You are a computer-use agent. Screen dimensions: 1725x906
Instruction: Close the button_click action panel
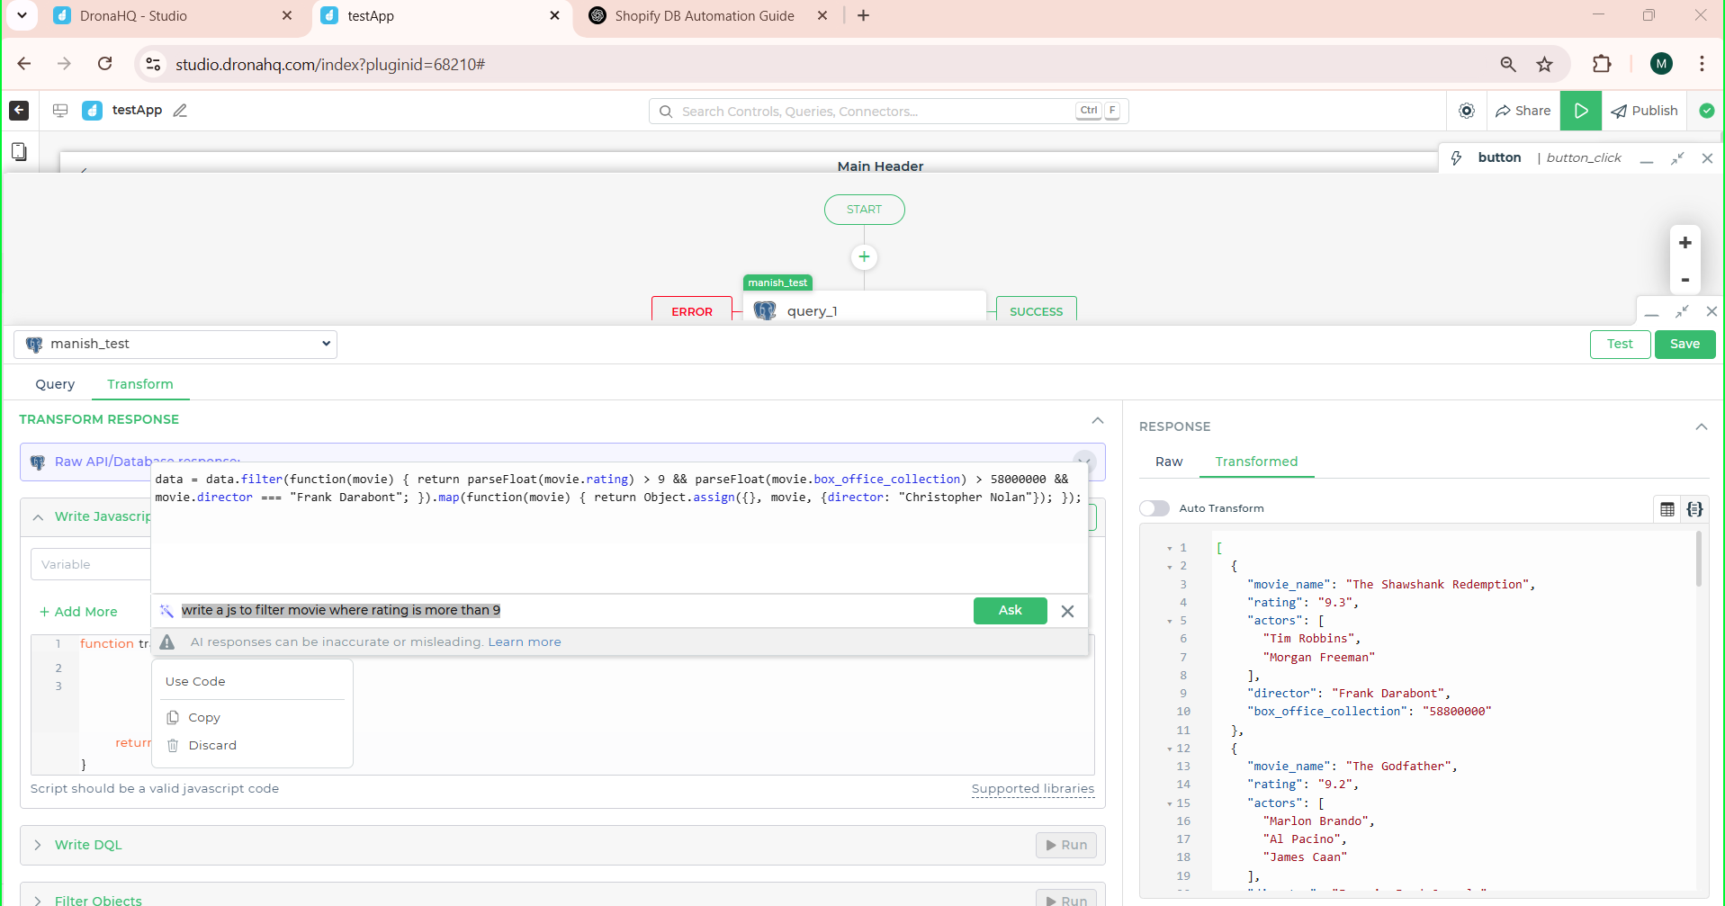(1707, 158)
